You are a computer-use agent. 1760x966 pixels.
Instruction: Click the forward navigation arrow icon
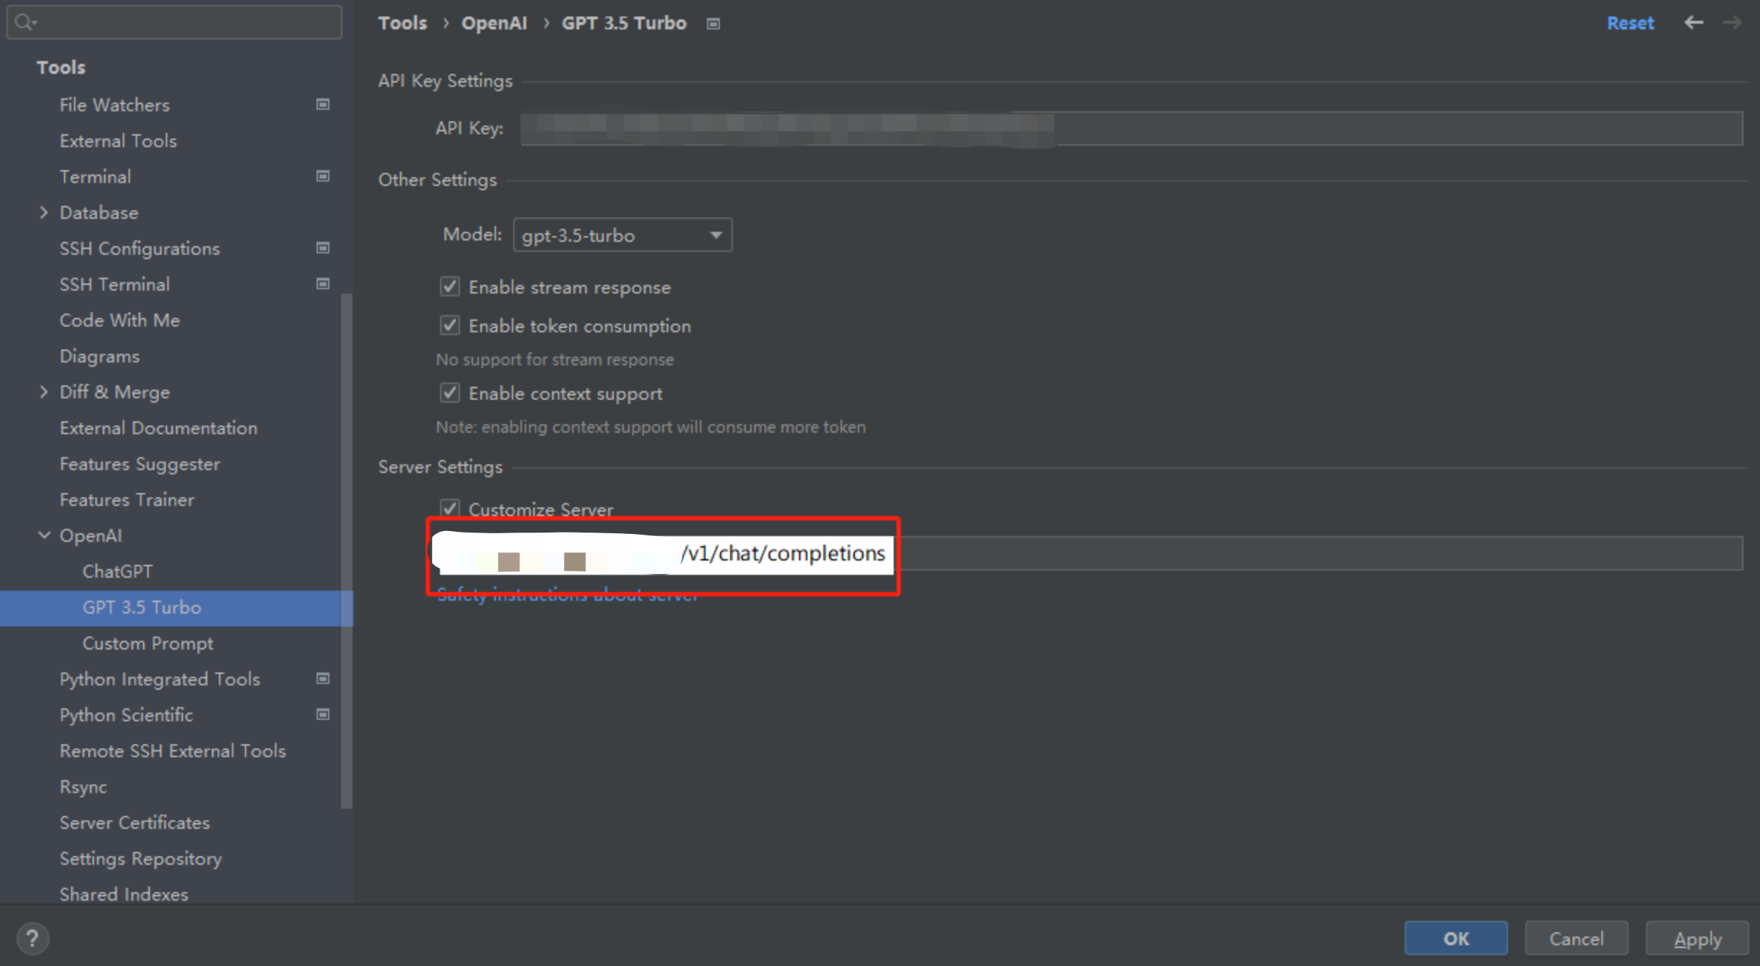click(1732, 23)
